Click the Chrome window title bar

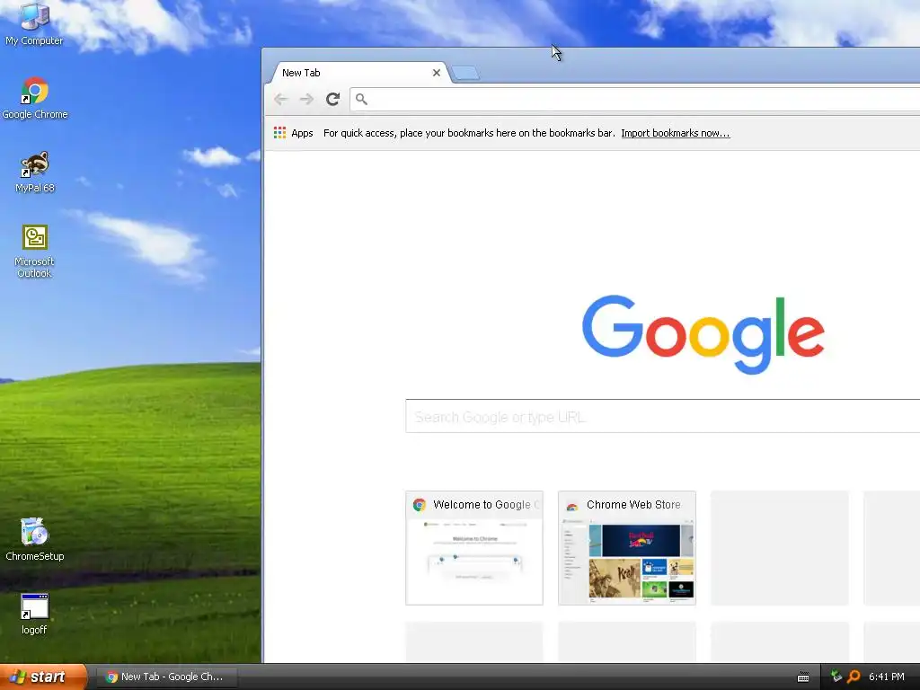click(590, 55)
